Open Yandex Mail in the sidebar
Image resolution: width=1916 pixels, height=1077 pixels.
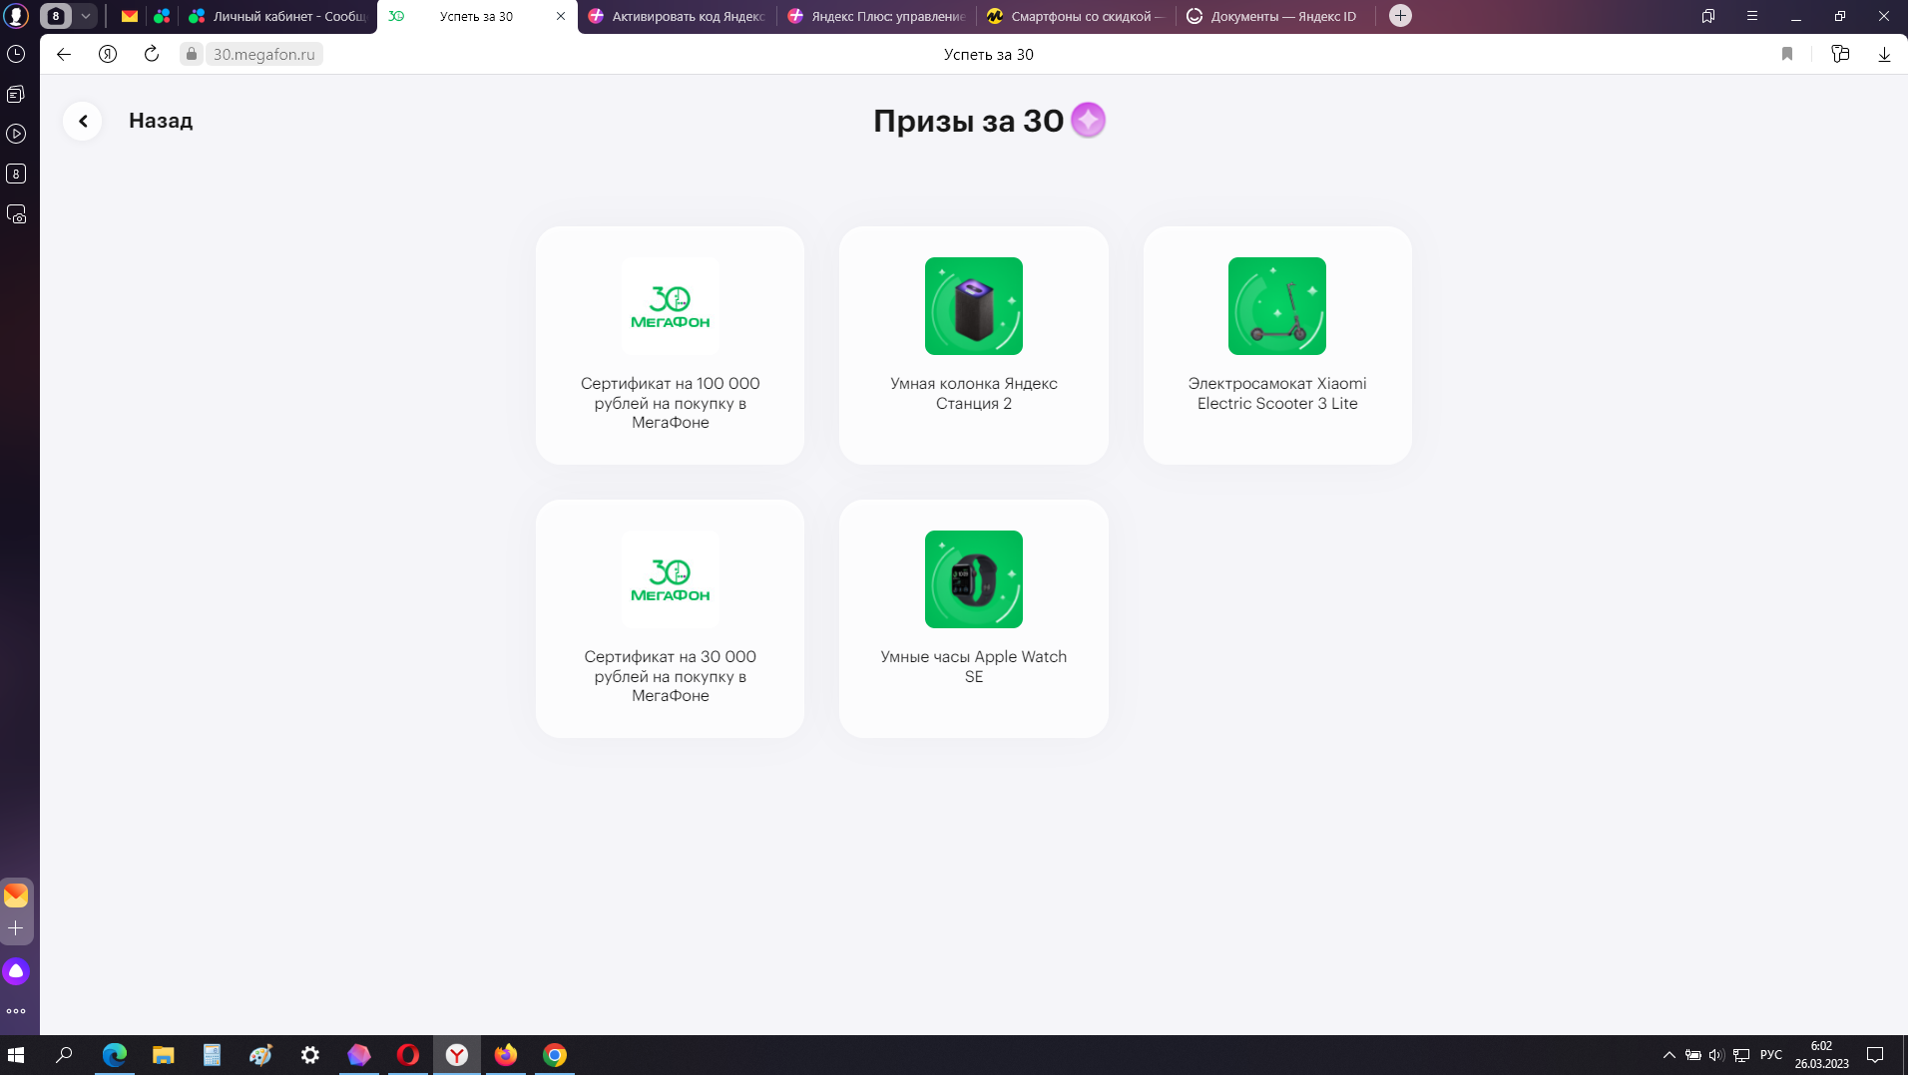point(16,896)
